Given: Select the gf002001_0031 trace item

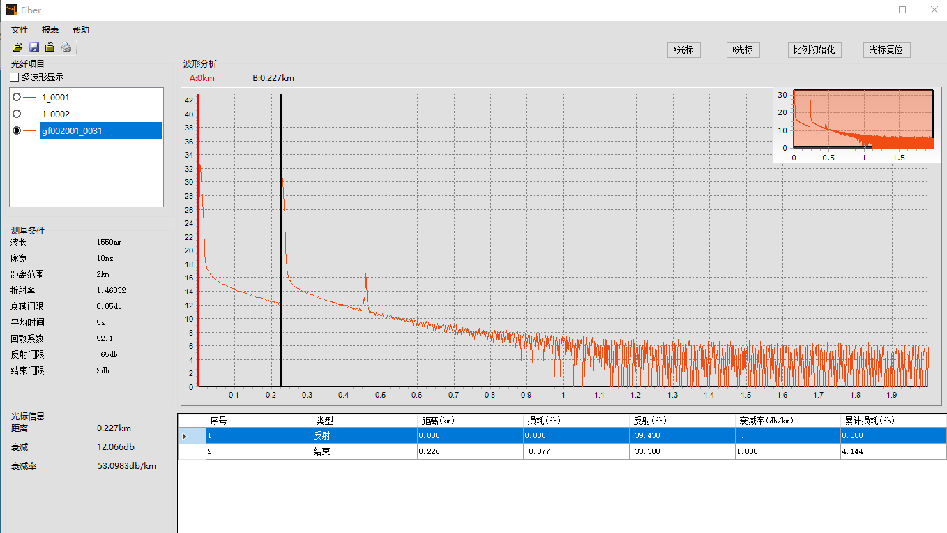Looking at the screenshot, I should pyautogui.click(x=72, y=130).
